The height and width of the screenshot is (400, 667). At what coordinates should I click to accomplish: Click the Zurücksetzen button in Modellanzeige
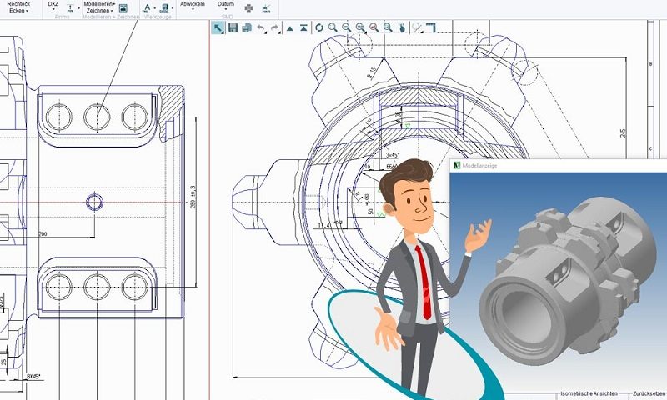tap(649, 394)
